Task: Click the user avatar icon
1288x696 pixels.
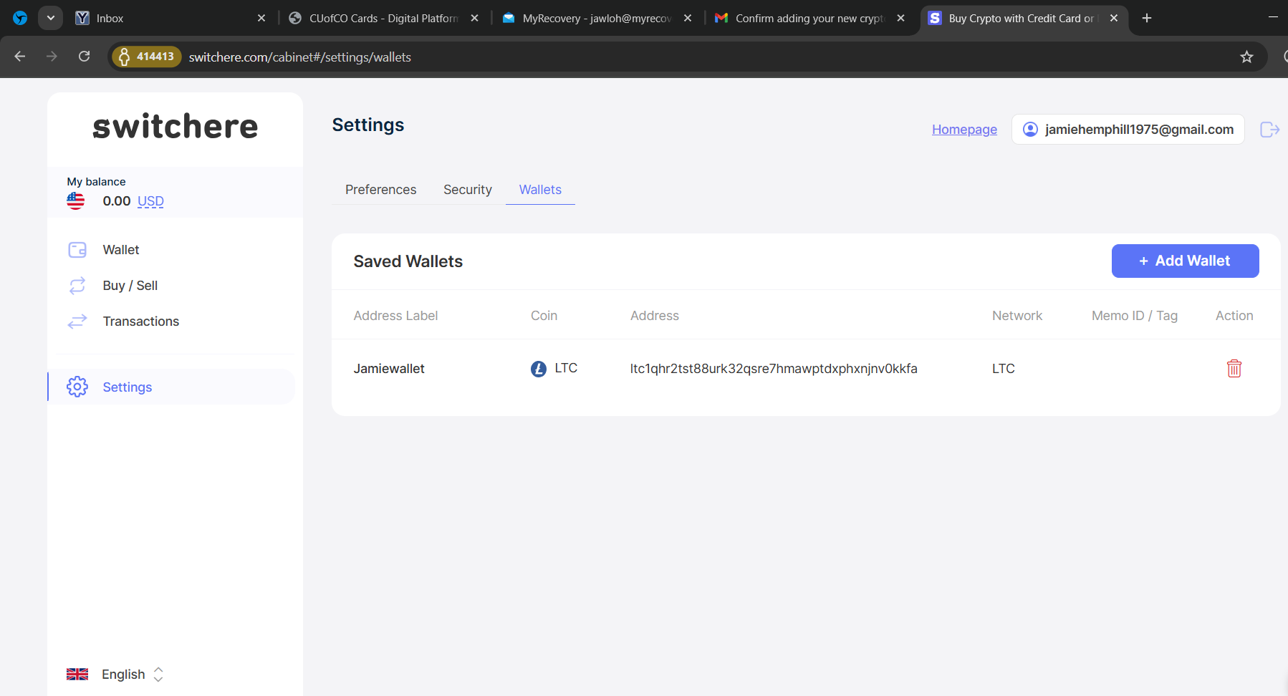Action: (1030, 130)
